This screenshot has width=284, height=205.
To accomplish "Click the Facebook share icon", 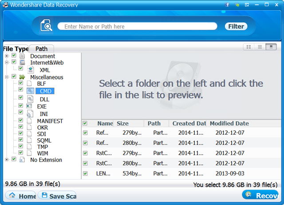I will click(227, 5).
